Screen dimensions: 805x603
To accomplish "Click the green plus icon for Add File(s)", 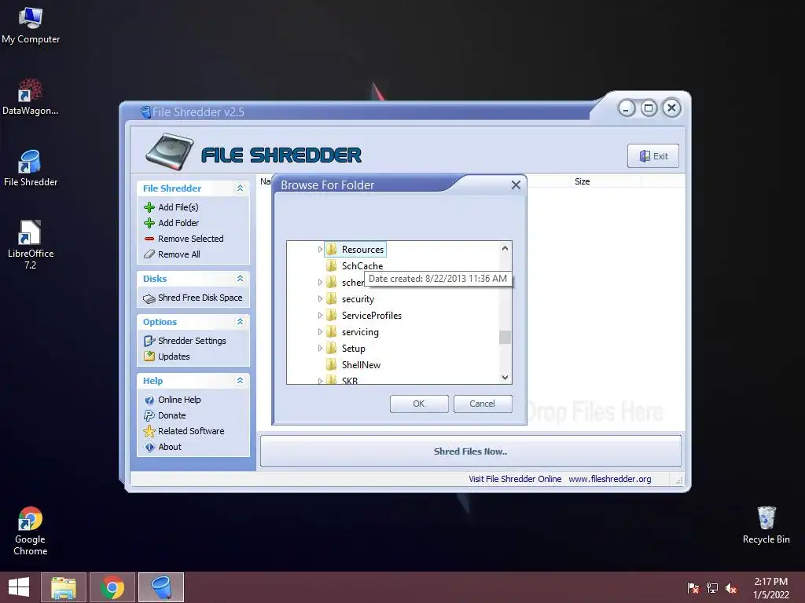I will coord(149,207).
